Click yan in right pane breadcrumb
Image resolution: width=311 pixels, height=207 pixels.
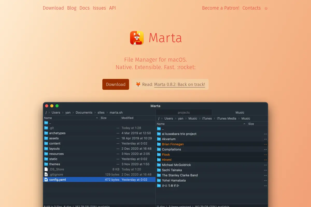point(181,119)
